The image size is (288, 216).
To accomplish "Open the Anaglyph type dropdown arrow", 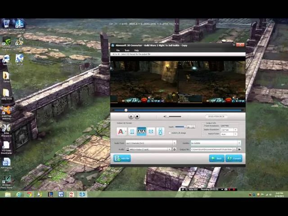I will 126,131.
